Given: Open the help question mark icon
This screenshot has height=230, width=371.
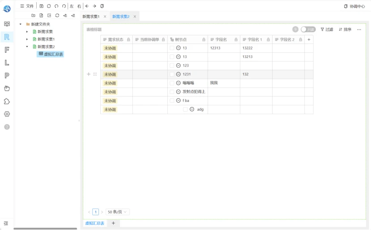Looking at the screenshot, I should point(7,127).
